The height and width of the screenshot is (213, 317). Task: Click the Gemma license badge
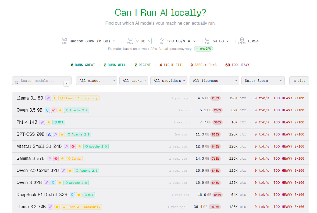[74, 159]
